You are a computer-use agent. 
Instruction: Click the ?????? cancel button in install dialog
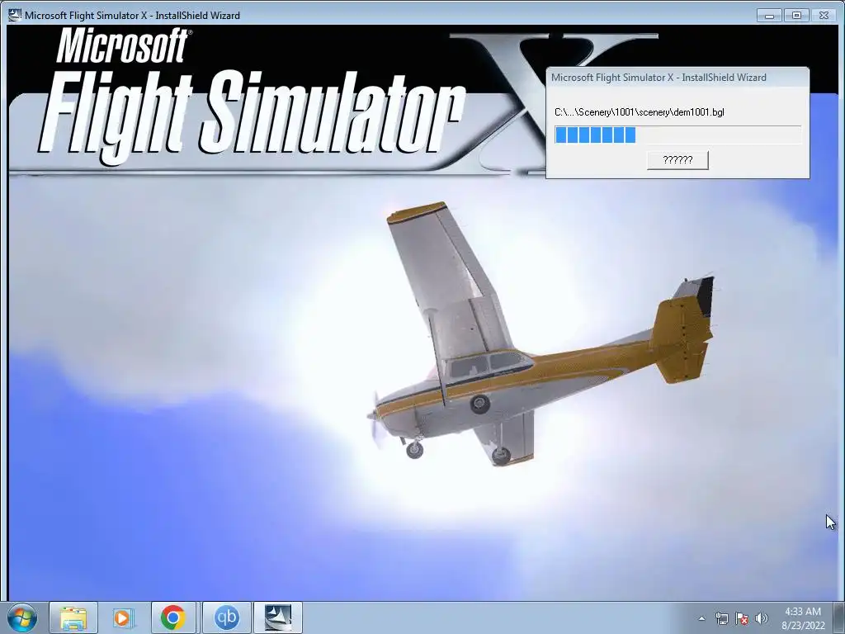click(x=677, y=160)
